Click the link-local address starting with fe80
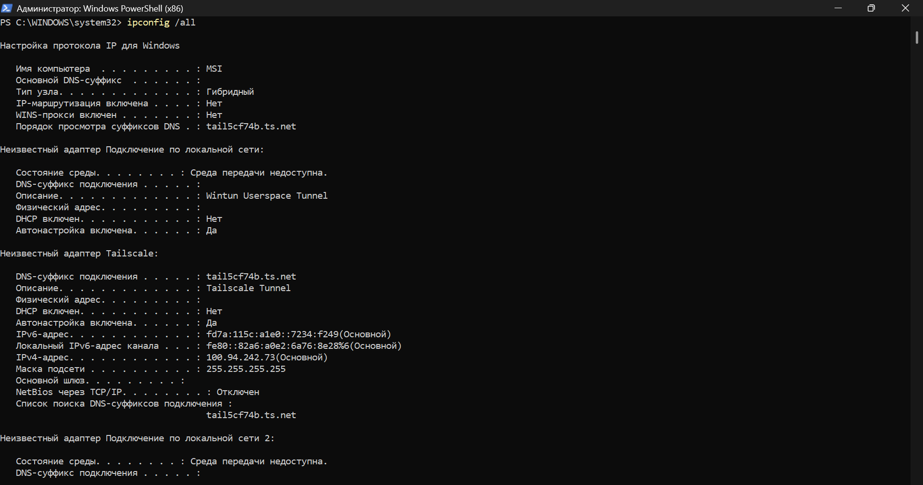 (x=278, y=346)
